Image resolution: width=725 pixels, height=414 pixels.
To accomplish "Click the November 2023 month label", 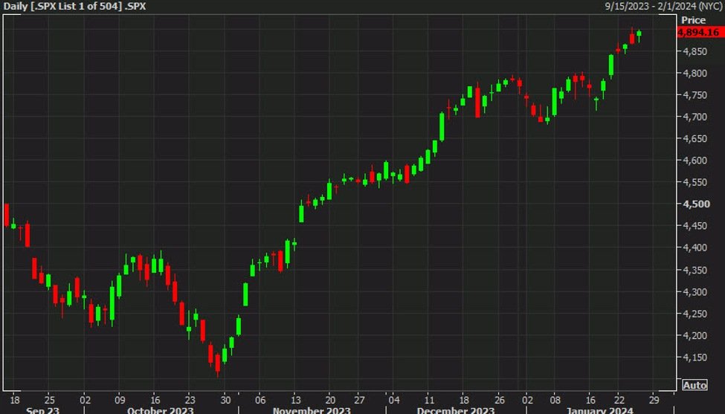I will coord(312,410).
